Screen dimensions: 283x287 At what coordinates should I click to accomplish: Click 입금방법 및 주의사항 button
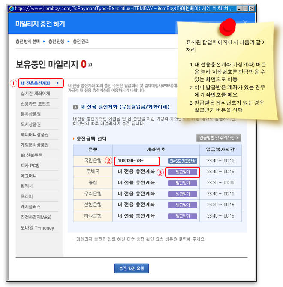point(219,138)
